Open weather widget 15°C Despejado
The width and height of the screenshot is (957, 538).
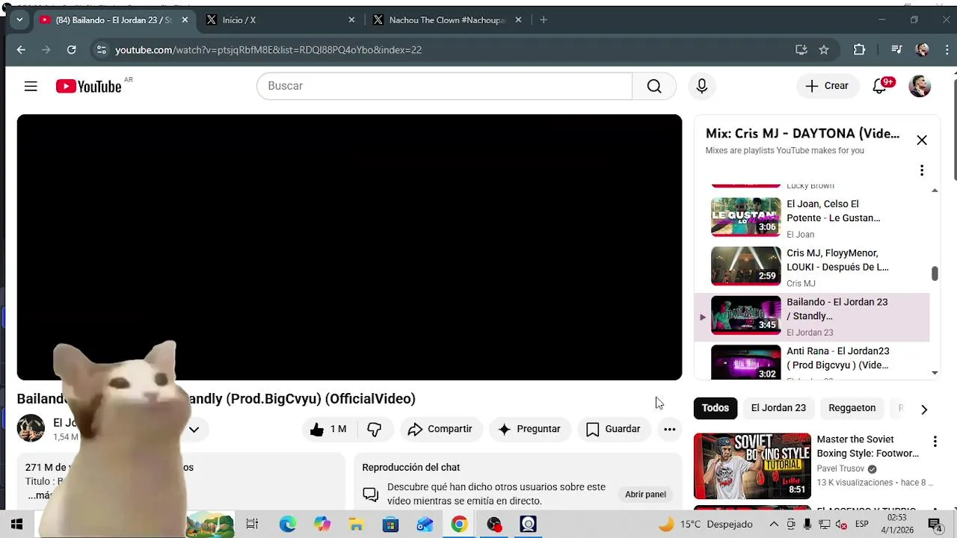pyautogui.click(x=705, y=525)
